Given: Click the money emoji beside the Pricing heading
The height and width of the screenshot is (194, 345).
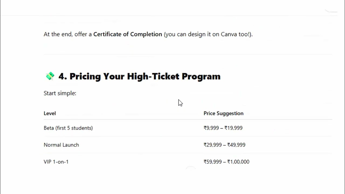Looking at the screenshot, I should point(50,76).
